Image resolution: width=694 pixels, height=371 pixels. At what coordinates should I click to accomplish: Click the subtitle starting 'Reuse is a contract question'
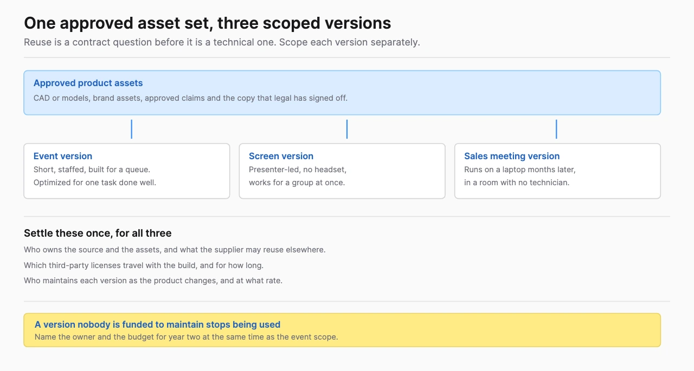point(222,42)
